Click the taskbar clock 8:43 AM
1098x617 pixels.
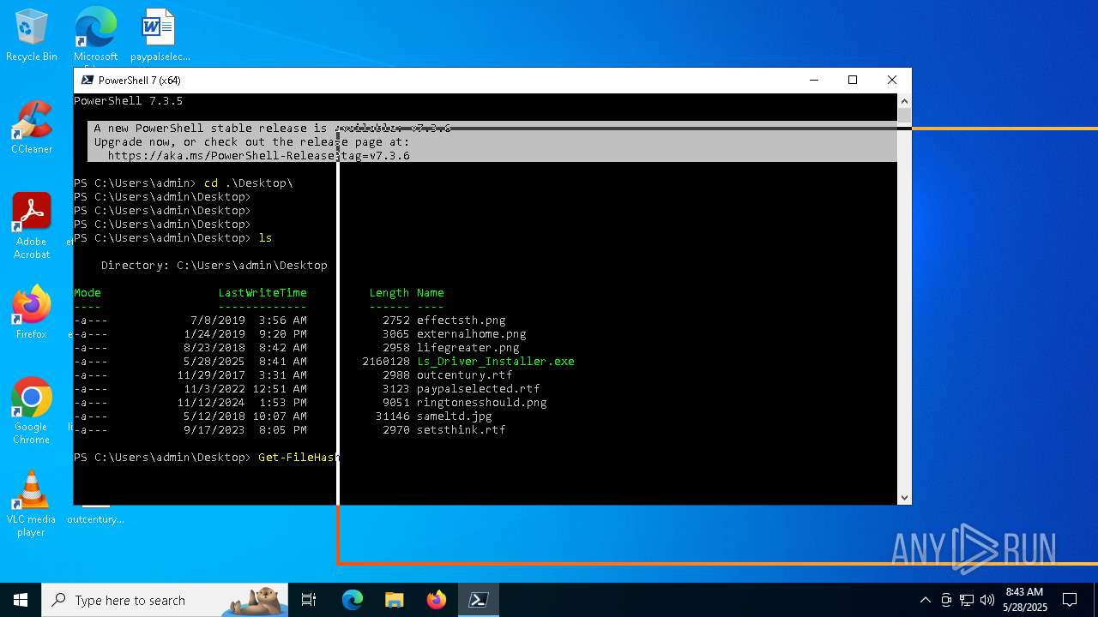pos(1025,600)
